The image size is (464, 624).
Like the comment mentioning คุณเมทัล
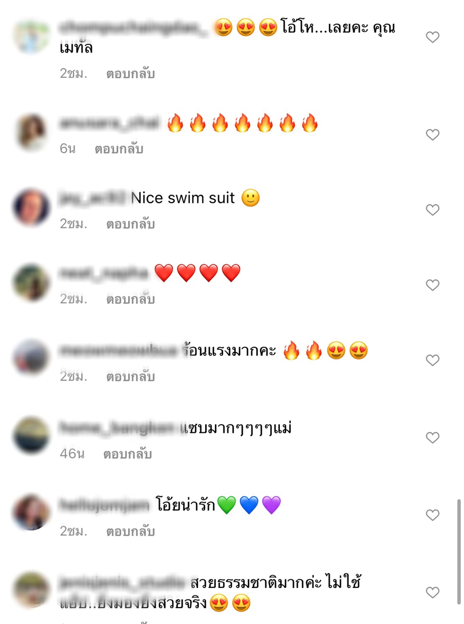(432, 37)
